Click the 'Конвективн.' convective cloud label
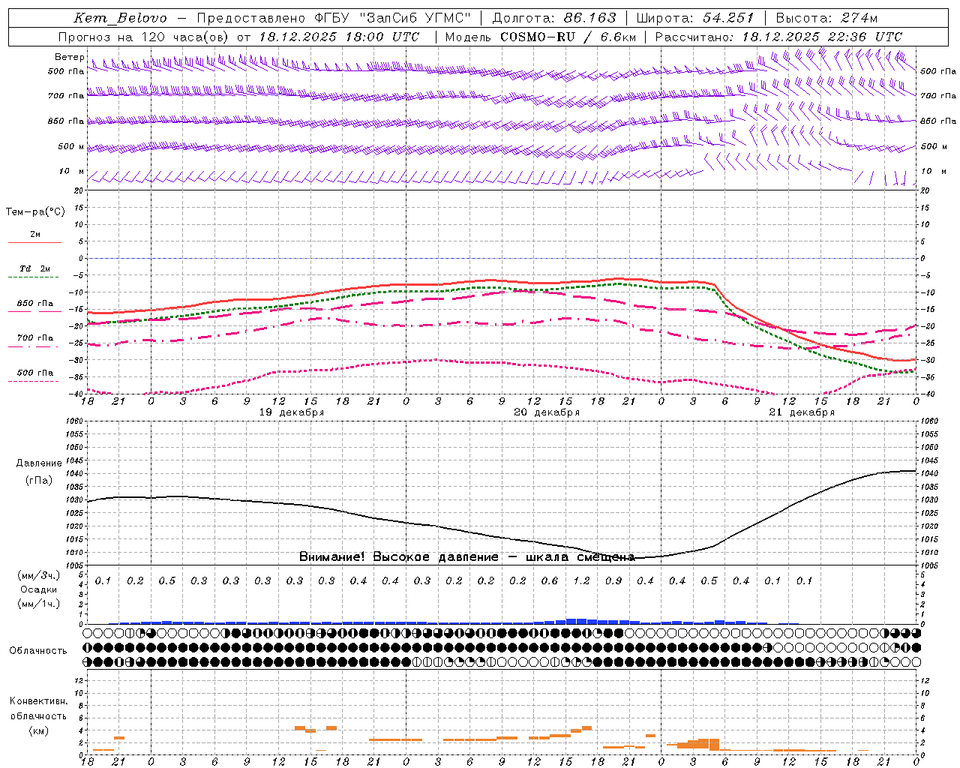Screen dimensions: 960x768 point(39,701)
